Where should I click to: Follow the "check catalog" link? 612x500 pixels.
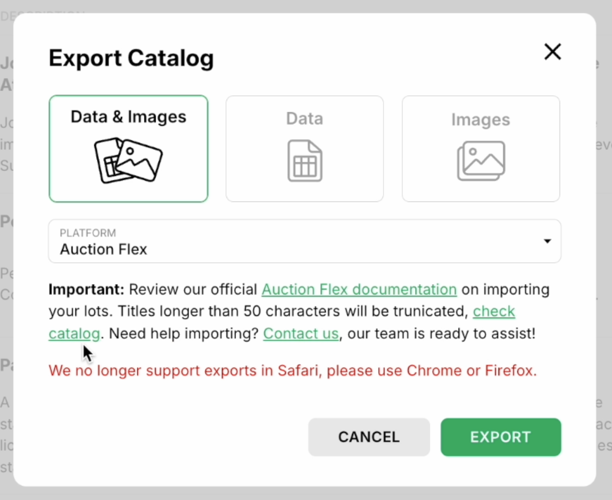[494, 311]
